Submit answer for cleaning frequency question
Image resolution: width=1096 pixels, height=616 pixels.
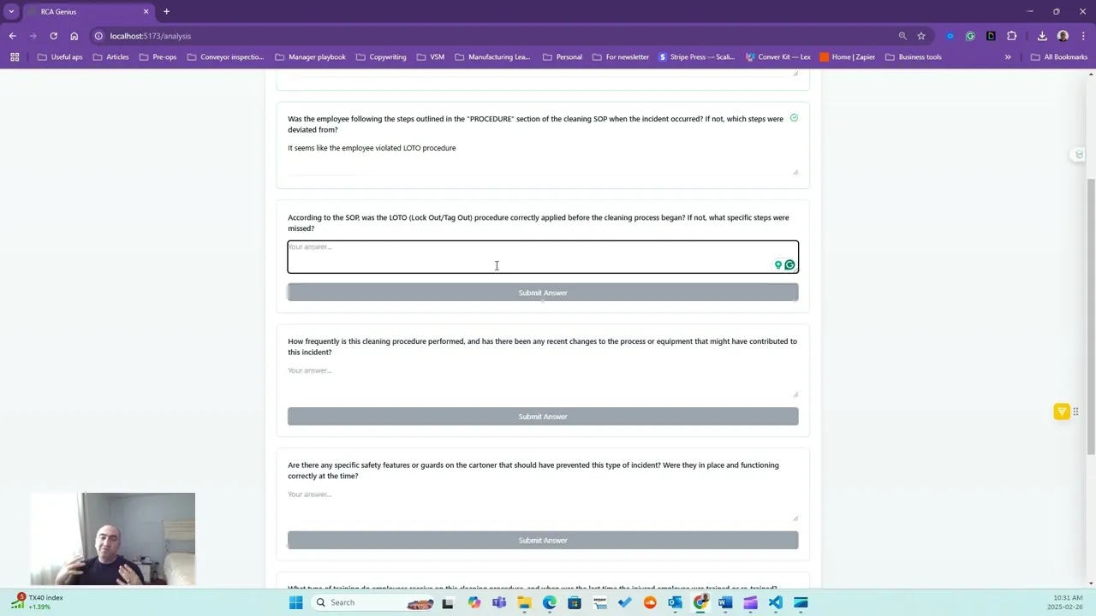[543, 417]
